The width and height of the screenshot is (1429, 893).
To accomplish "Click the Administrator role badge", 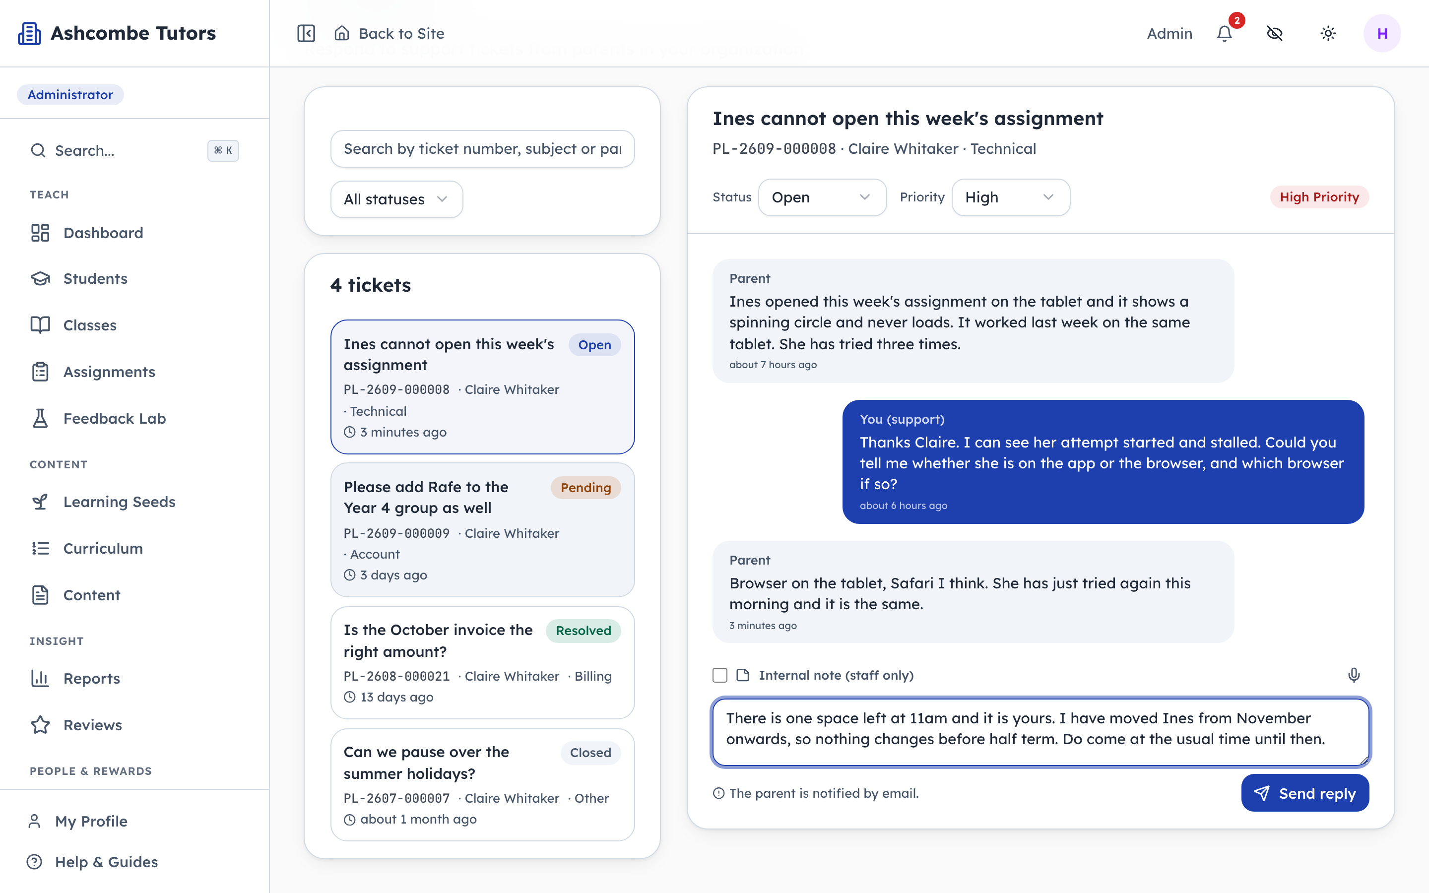I will pos(70,94).
